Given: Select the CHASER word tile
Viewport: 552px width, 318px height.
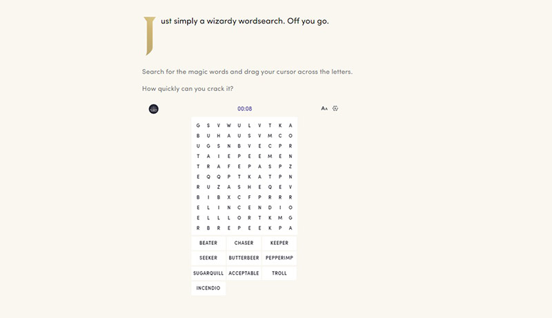Looking at the screenshot, I should point(244,243).
